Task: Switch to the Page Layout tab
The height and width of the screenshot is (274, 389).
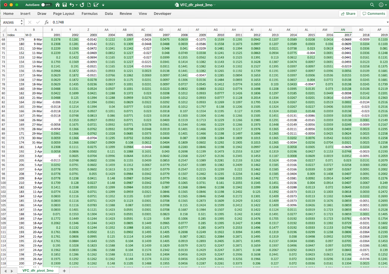Action: click(x=64, y=14)
